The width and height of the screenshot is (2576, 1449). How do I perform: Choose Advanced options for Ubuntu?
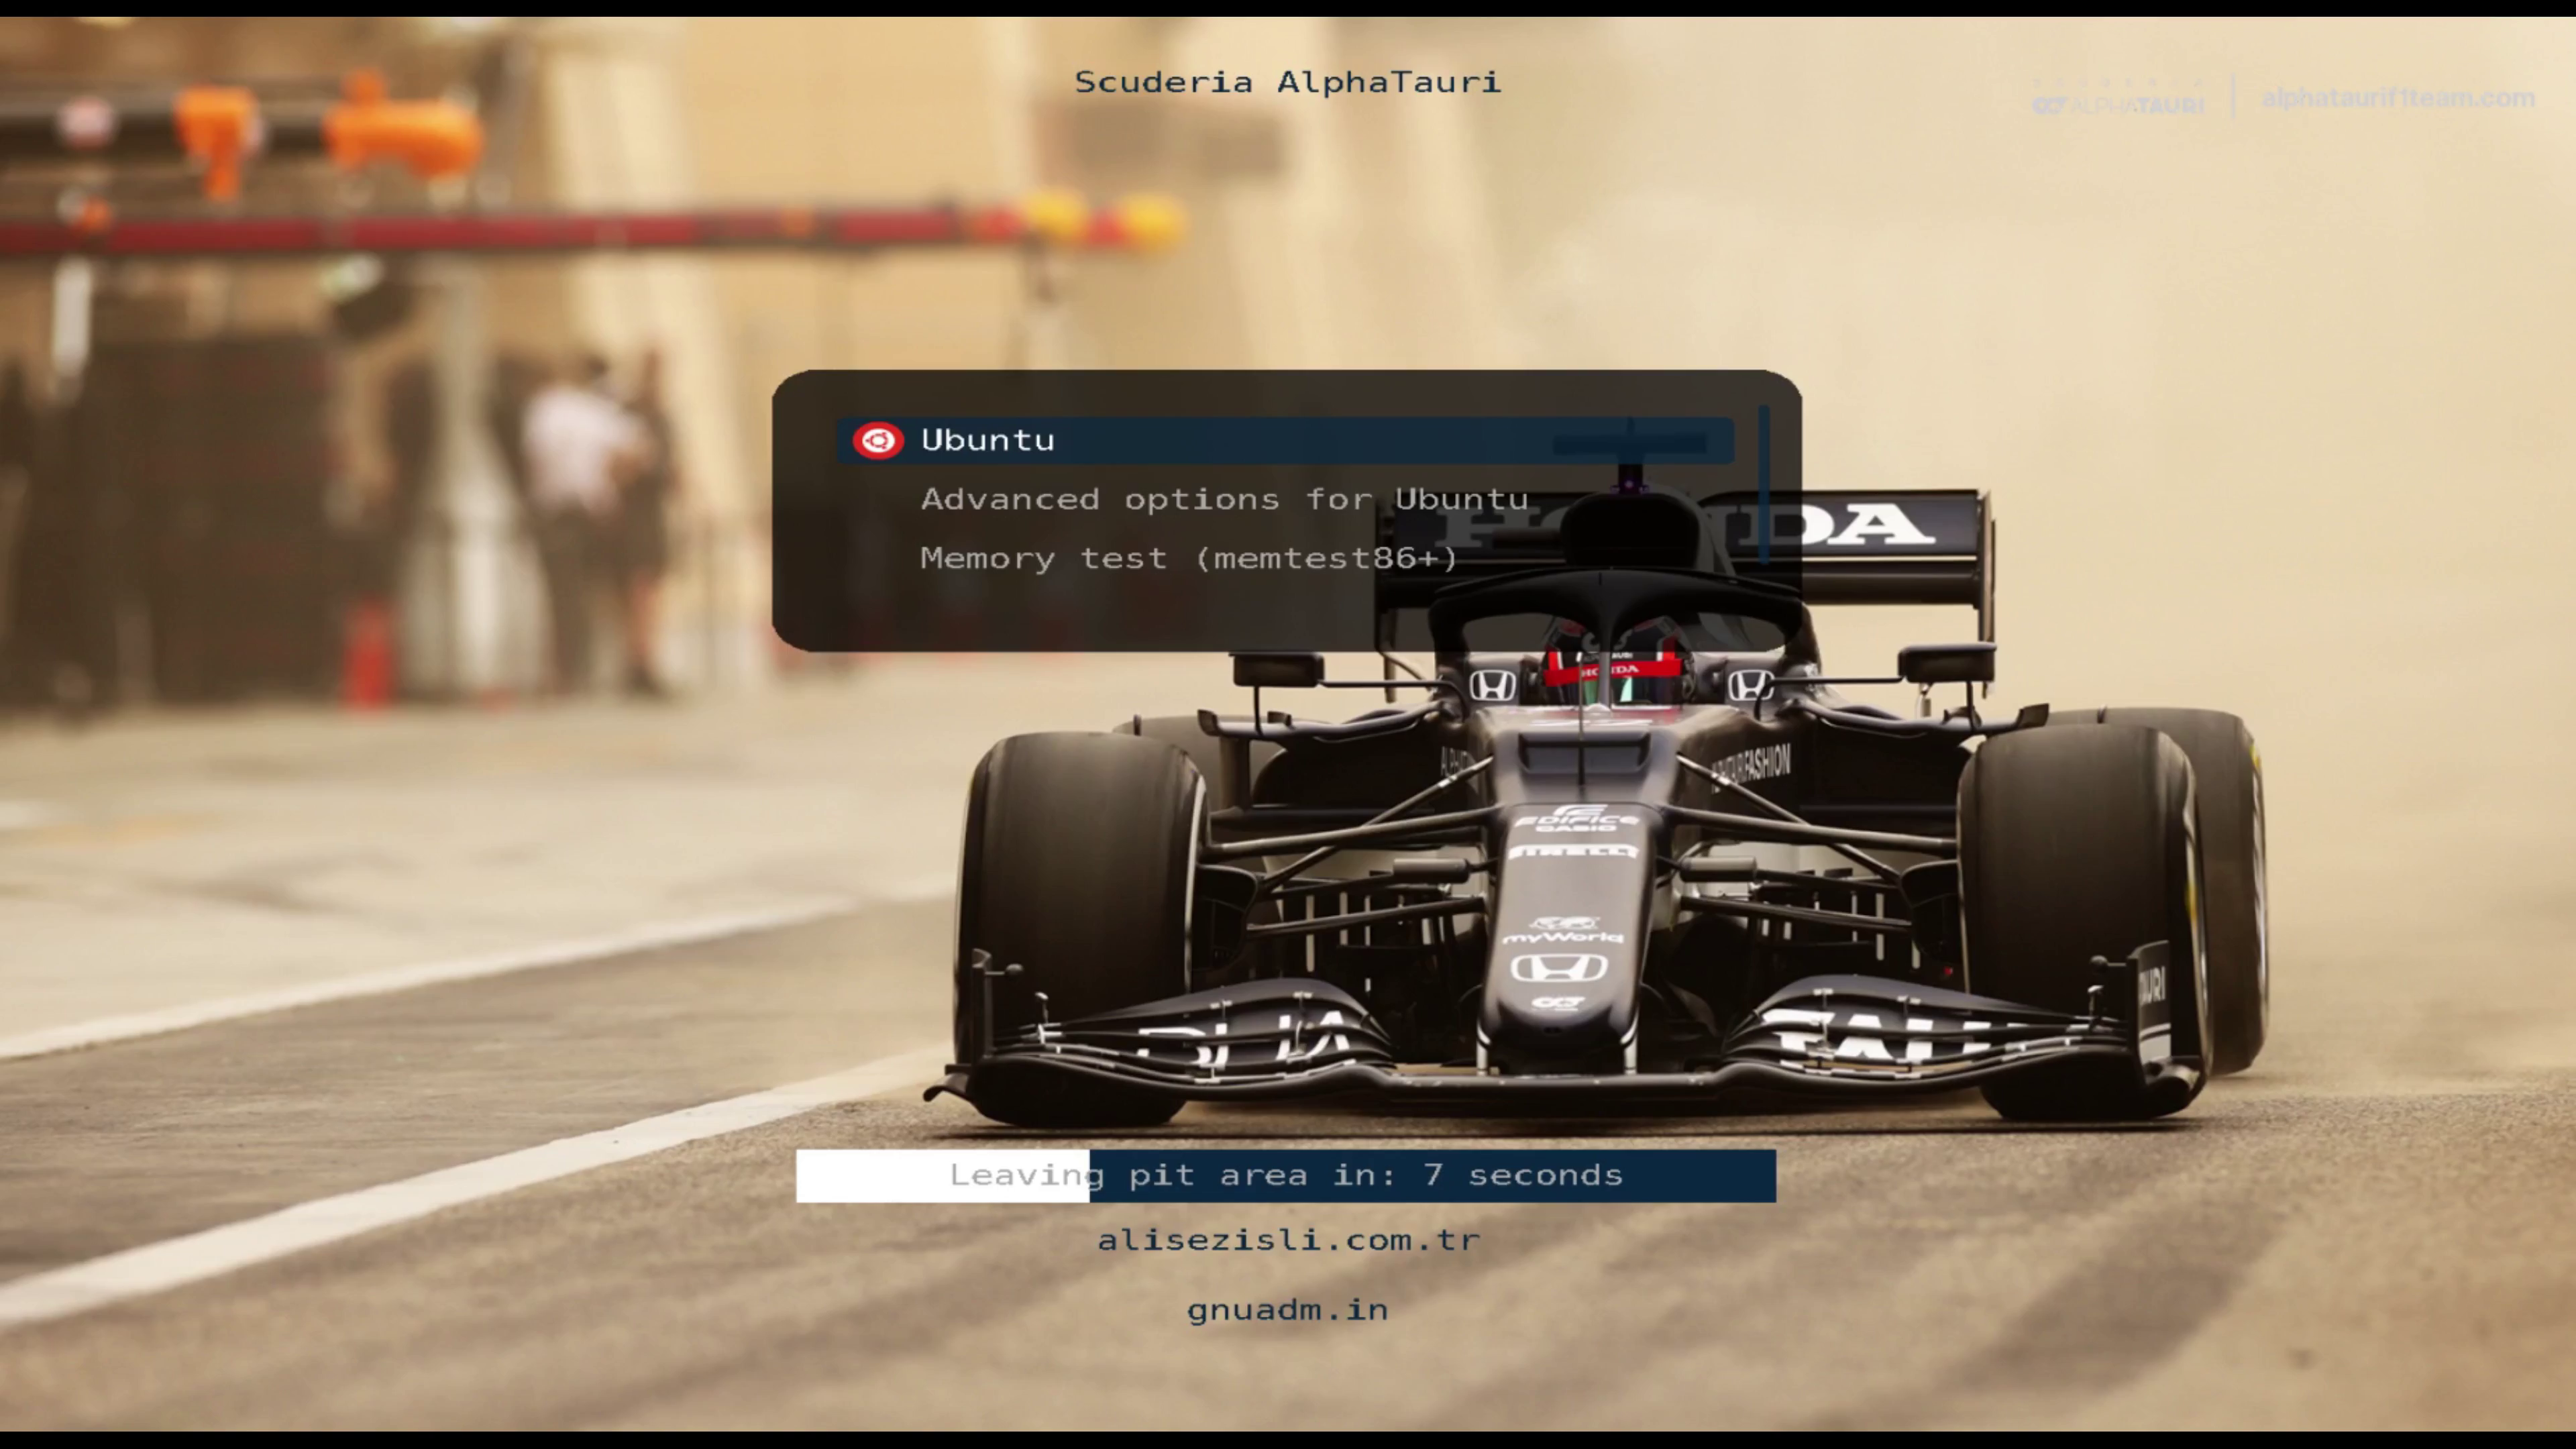[x=1224, y=499]
